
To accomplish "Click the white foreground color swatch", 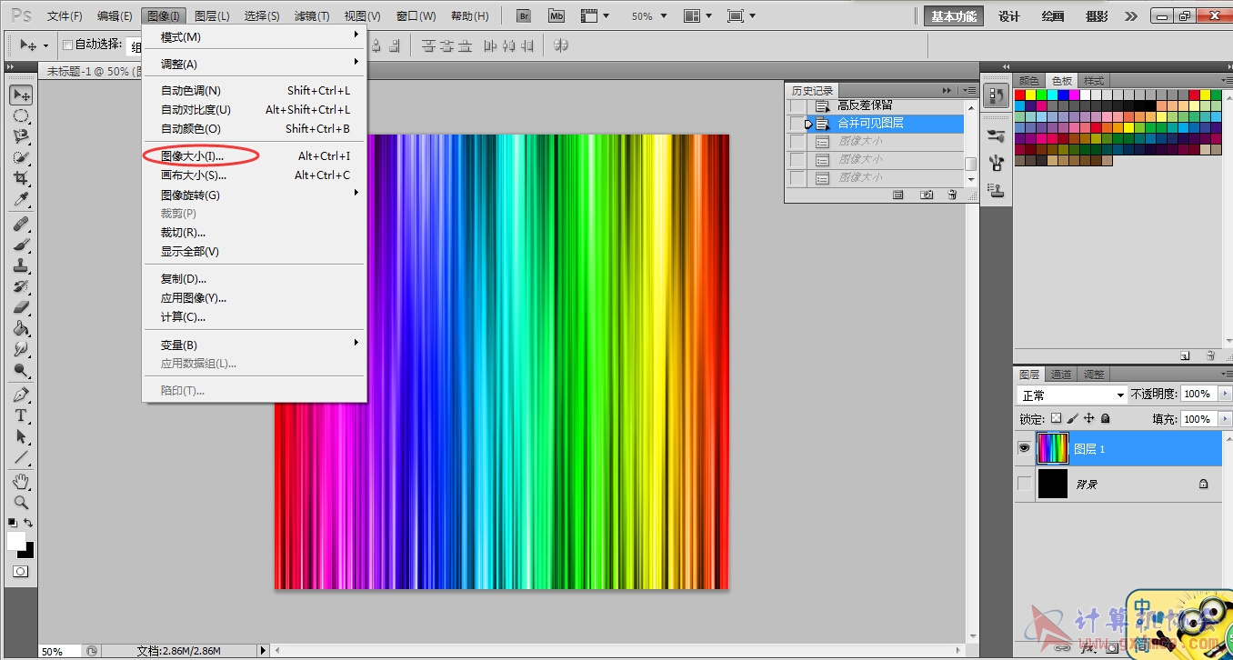I will (x=15, y=540).
